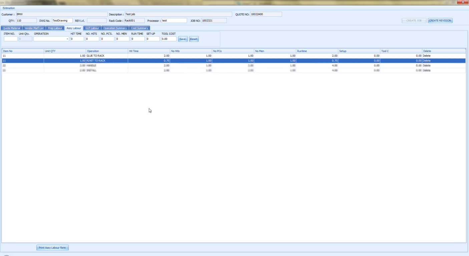Click the CREATE REVISION button
Viewport: 469px width, 256px height.
click(x=440, y=21)
